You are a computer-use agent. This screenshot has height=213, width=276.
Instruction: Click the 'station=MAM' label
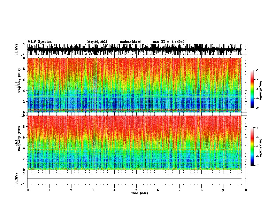pyautogui.click(x=130, y=42)
